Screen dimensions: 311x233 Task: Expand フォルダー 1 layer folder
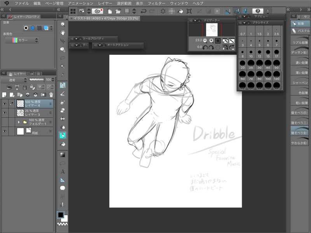[19, 122]
